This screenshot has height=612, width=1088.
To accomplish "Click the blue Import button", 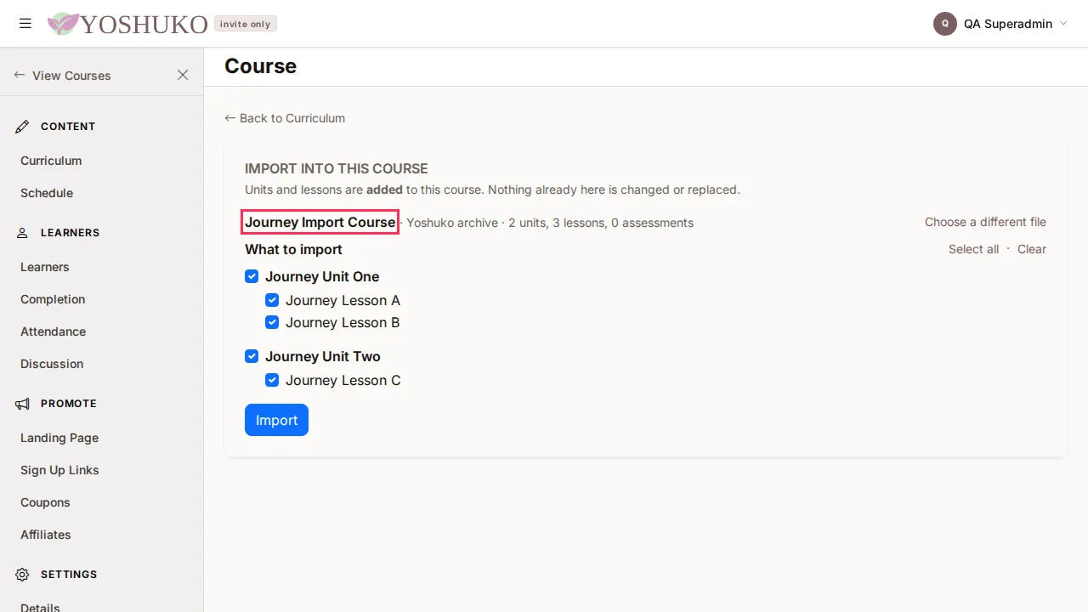I will click(276, 420).
